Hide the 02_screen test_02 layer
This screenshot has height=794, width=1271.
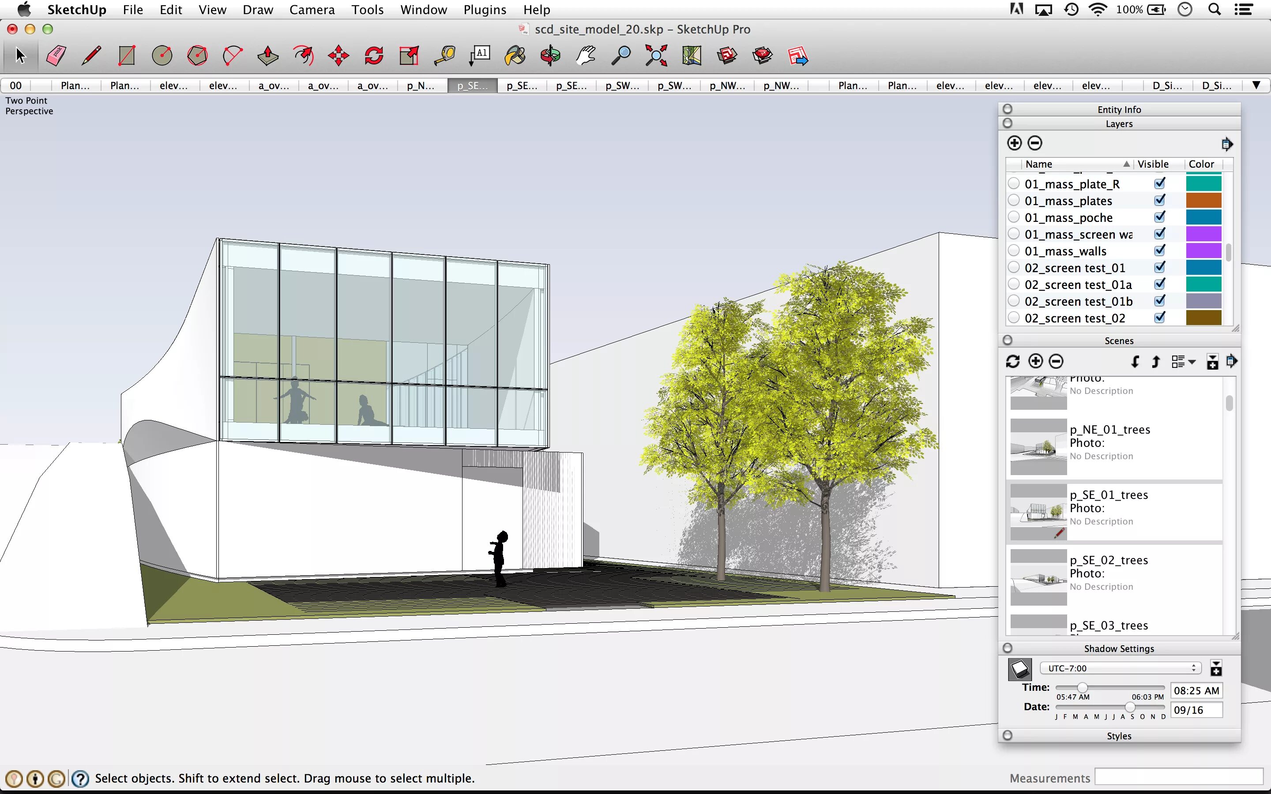(1160, 318)
